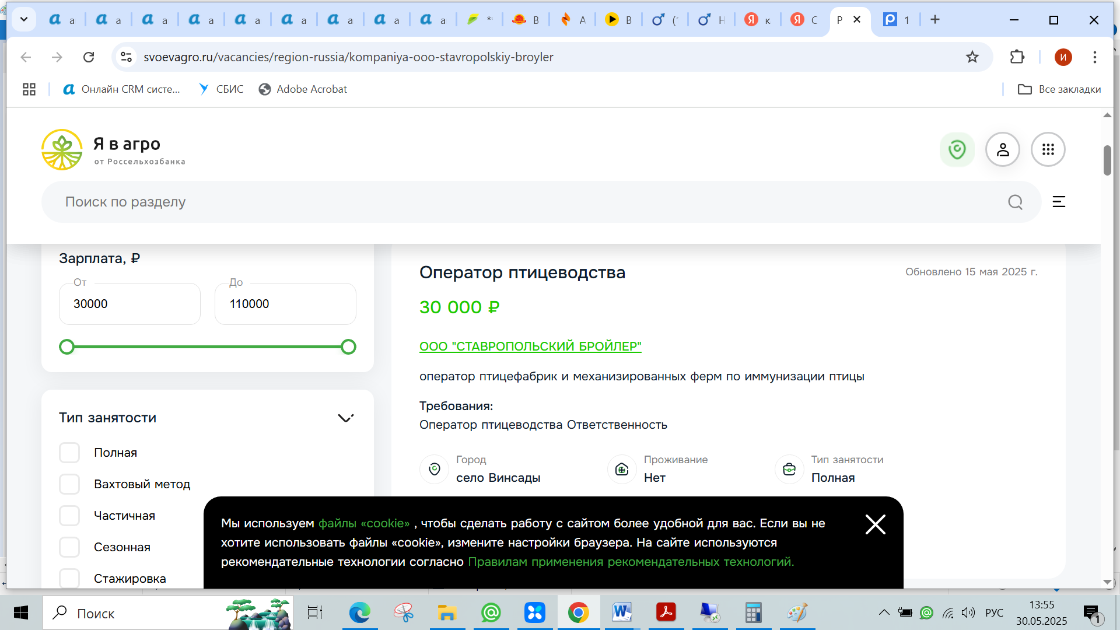Screen dimensions: 1120x630
Task: Reload the current page
Action: 89,57
